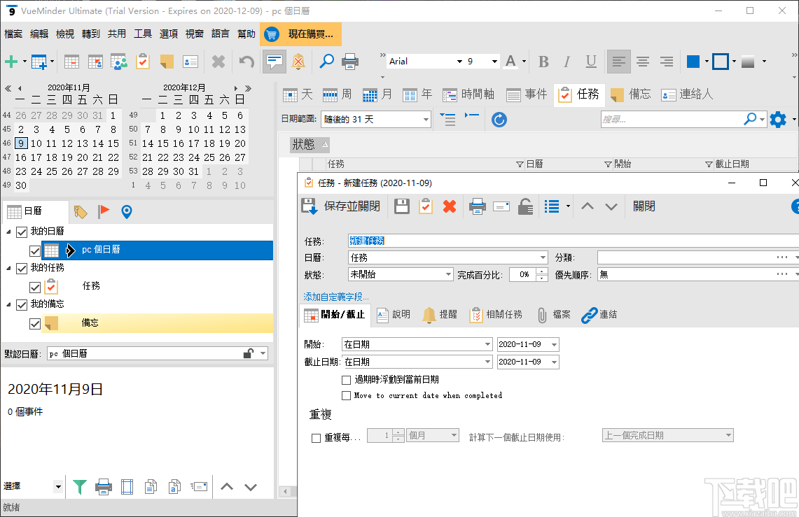Click the Search magnifier icon in the toolbar
The width and height of the screenshot is (799, 517).
coord(326,62)
